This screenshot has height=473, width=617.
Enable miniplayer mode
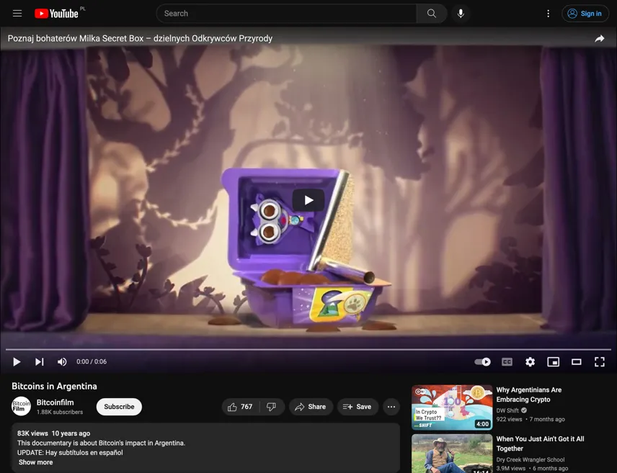[554, 361]
